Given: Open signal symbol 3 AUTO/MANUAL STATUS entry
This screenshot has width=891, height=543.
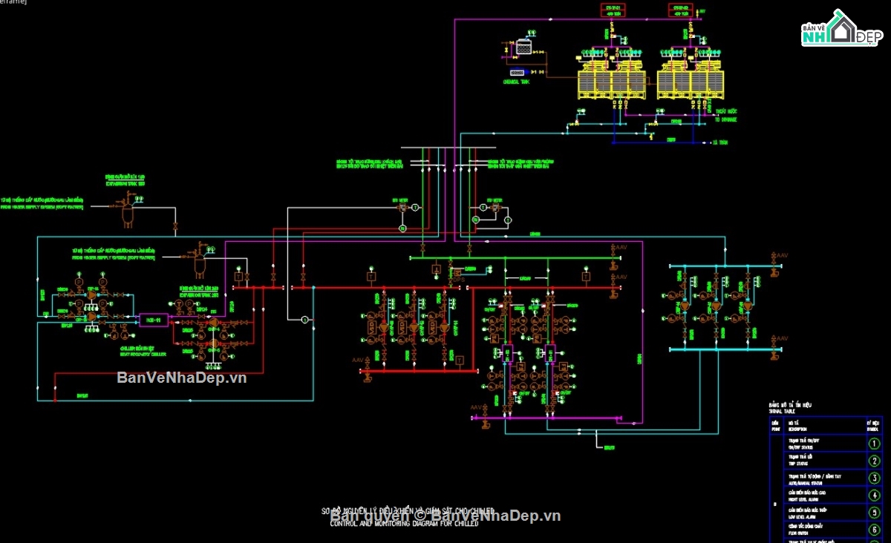Looking at the screenshot, I should (874, 478).
